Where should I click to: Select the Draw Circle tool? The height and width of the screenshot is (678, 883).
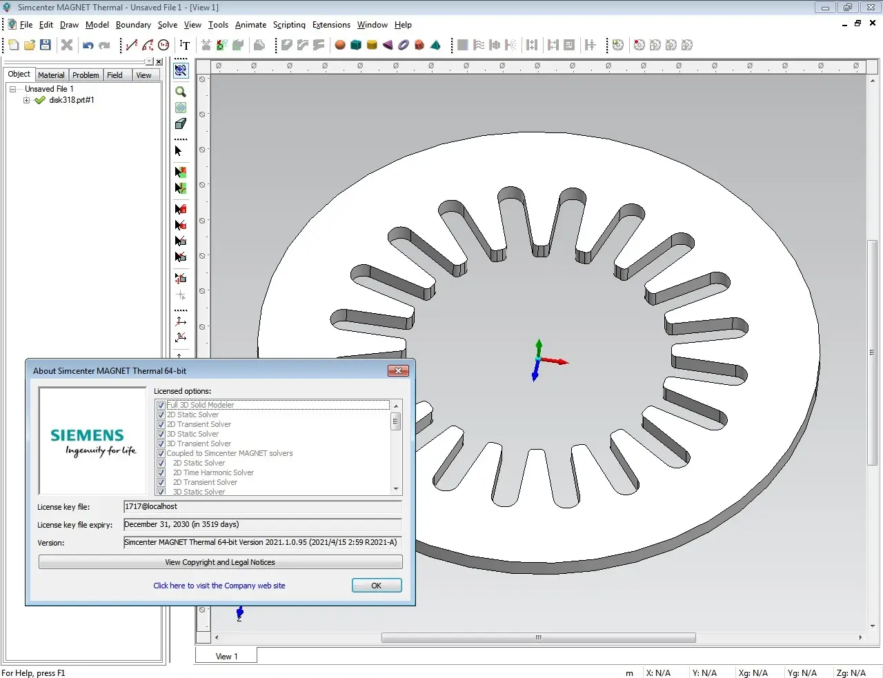pyautogui.click(x=163, y=46)
